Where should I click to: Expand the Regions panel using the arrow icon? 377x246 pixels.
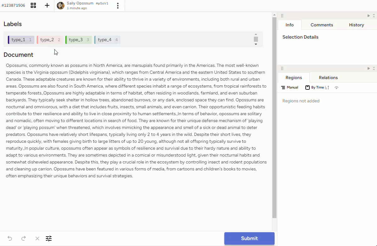tap(368, 68)
